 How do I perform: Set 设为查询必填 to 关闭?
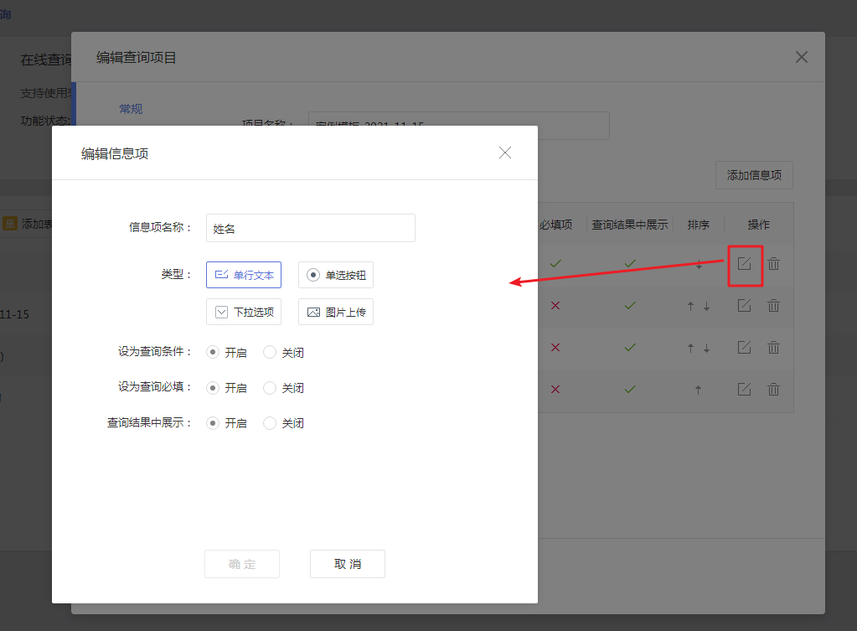point(270,388)
